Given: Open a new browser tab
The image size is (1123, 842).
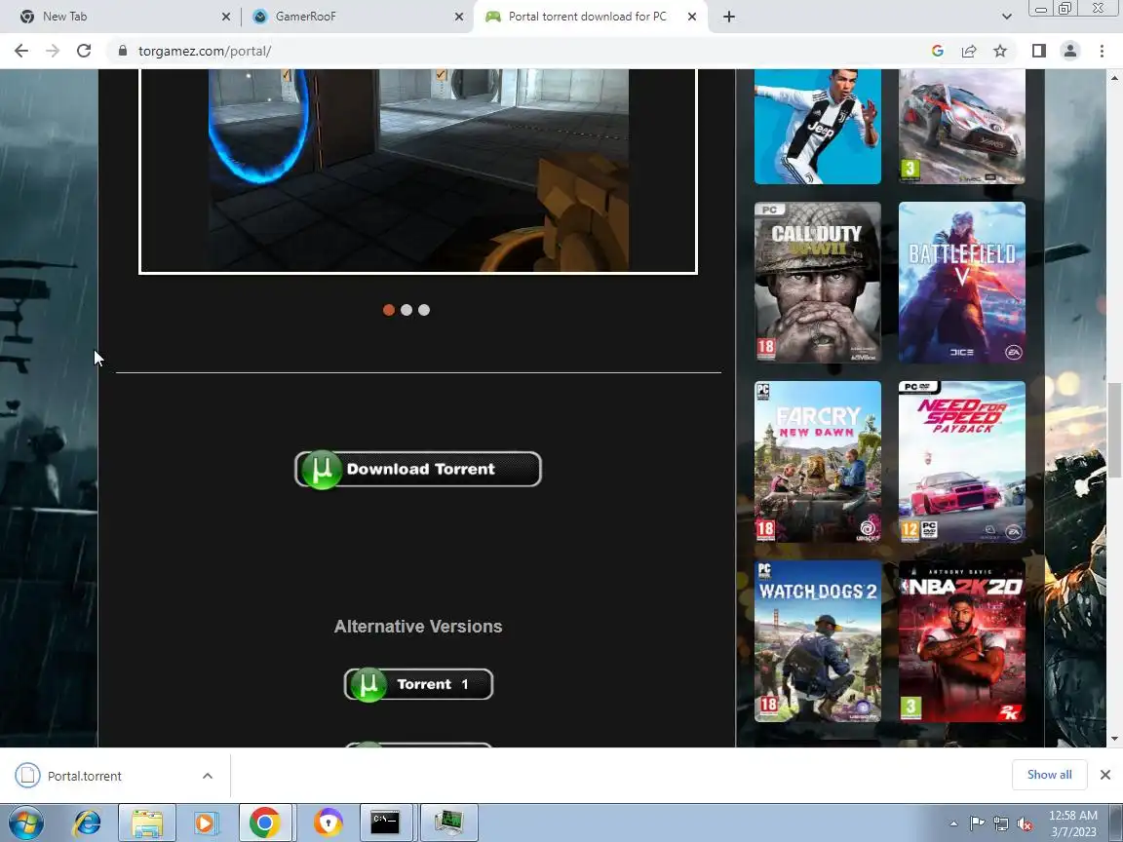Looking at the screenshot, I should pyautogui.click(x=728, y=17).
